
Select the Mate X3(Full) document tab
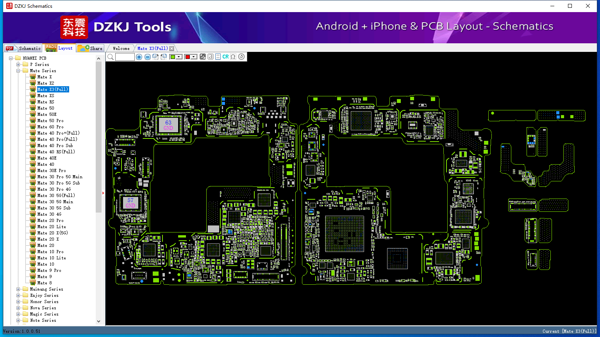pyautogui.click(x=152, y=48)
